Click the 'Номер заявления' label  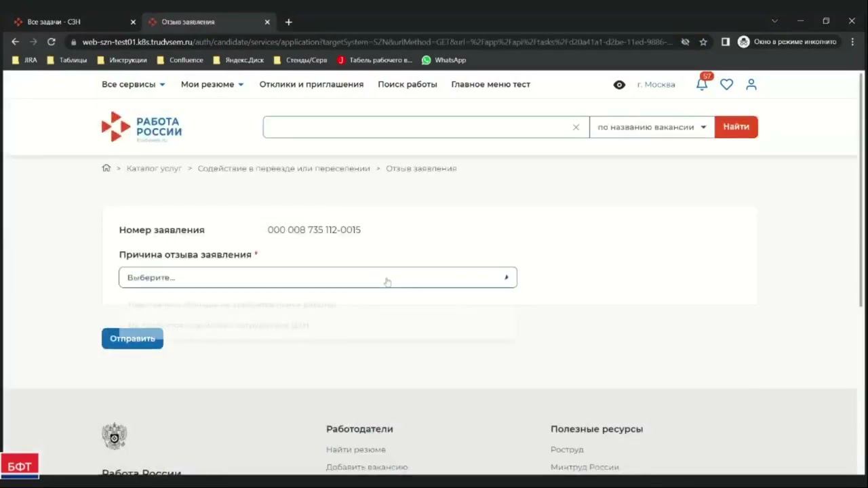[161, 230]
